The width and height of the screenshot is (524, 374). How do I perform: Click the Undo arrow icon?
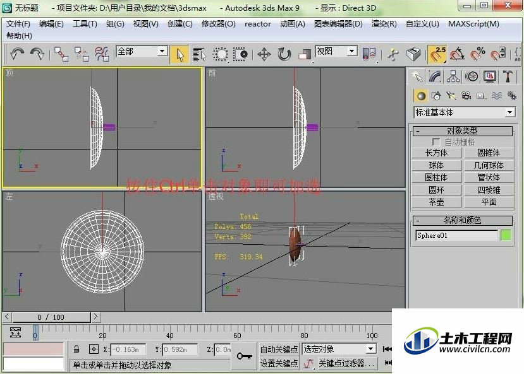tap(16, 54)
